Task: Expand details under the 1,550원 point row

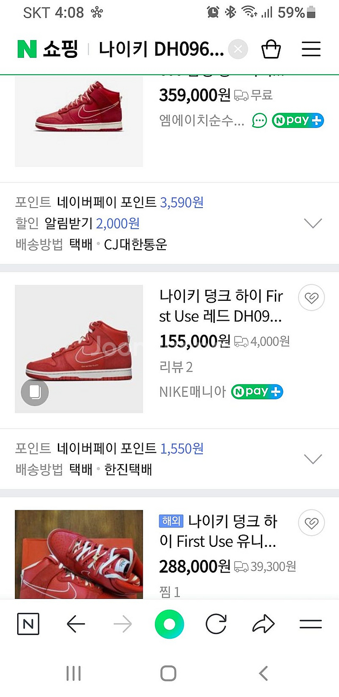Action: click(x=313, y=459)
